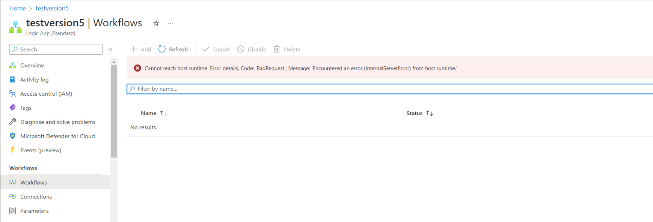Click the Parameters [@] icon
This screenshot has height=222, width=653.
[x=12, y=211]
